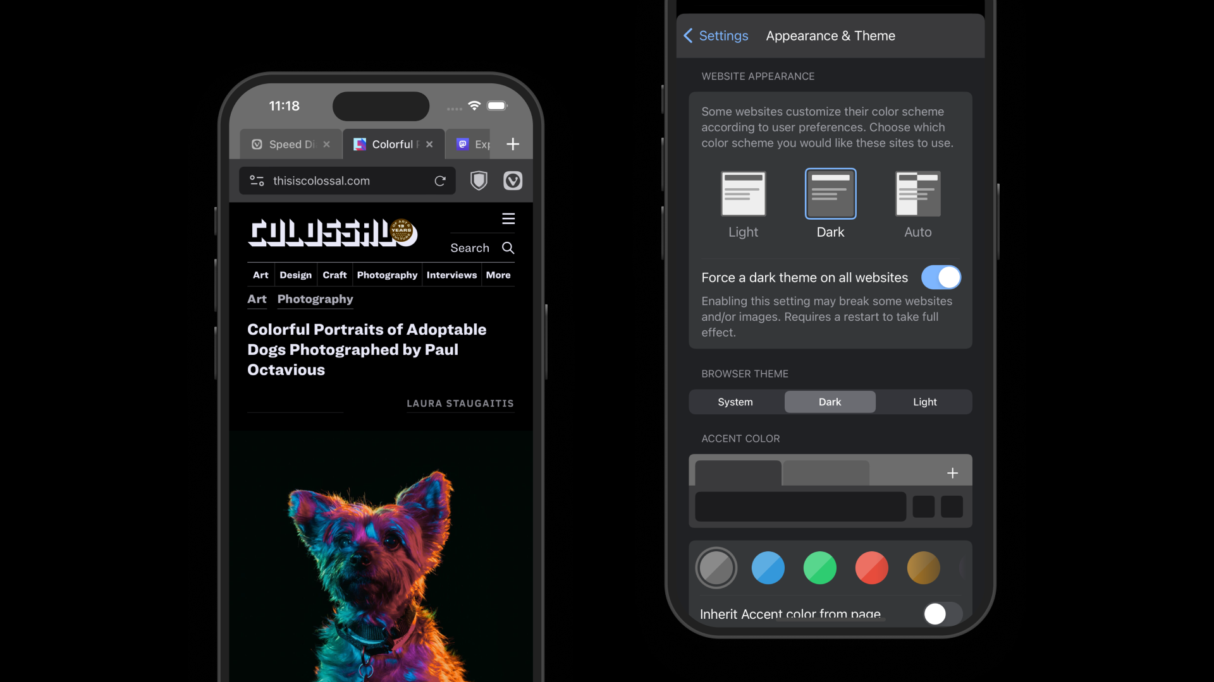Click the search magnifier icon on site
This screenshot has width=1214, height=682.
click(507, 248)
